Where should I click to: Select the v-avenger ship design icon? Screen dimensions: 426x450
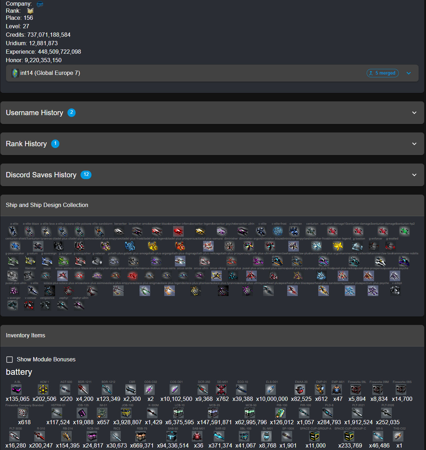pyautogui.click(x=12, y=305)
